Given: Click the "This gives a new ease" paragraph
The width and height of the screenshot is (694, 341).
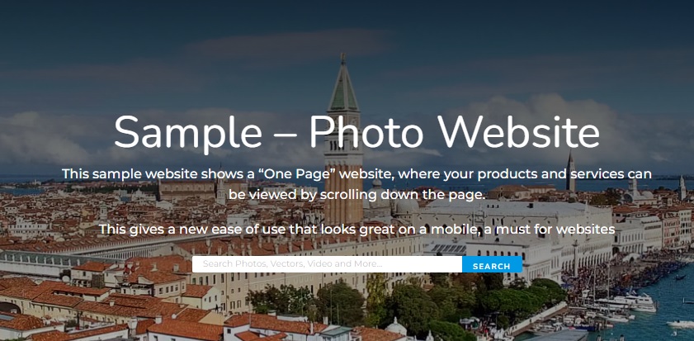Looking at the screenshot, I should coord(356,230).
